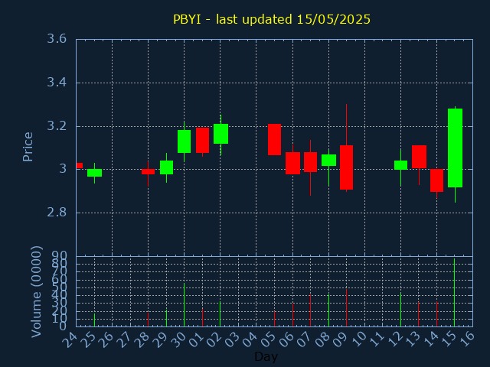Click the green candlestick for day 30
The width and height of the screenshot is (490, 367).
[184, 141]
